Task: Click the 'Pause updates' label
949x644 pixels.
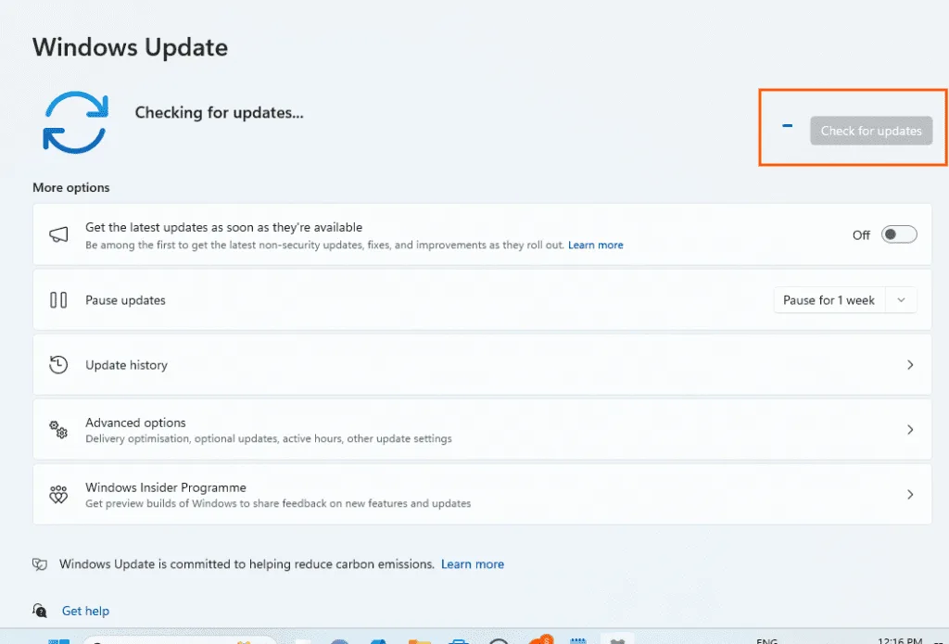Action: [125, 300]
